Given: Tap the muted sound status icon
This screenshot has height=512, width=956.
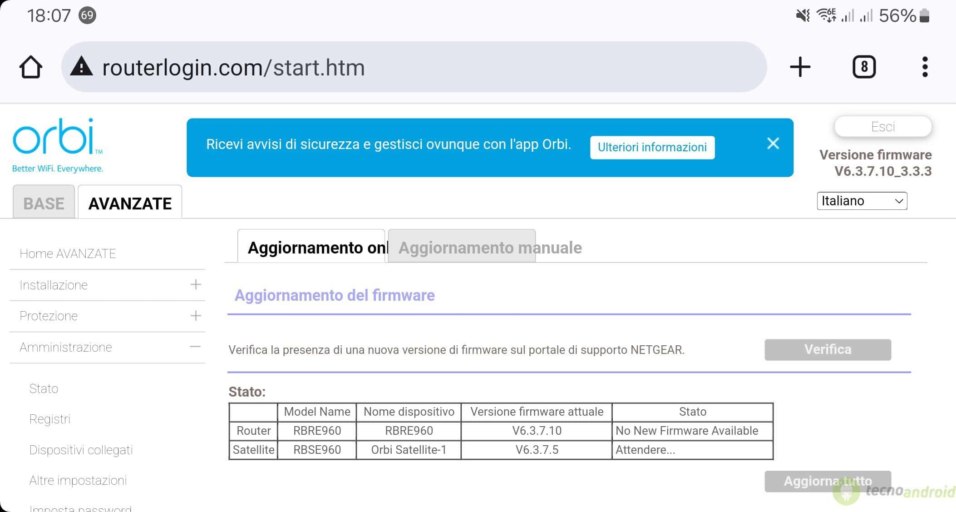Looking at the screenshot, I should [x=803, y=16].
